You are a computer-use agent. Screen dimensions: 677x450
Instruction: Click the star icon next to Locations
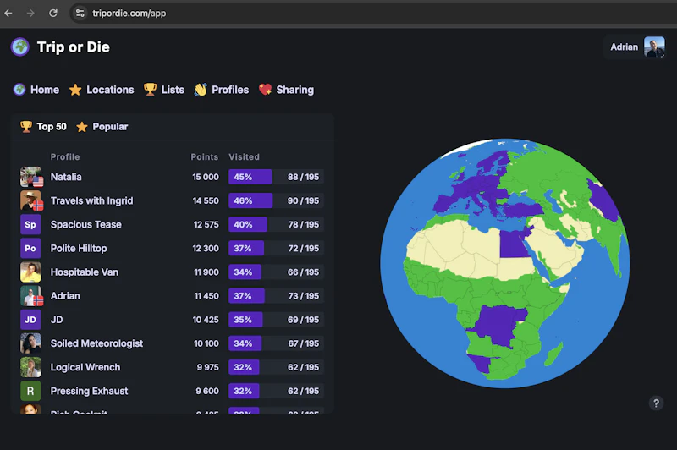75,90
